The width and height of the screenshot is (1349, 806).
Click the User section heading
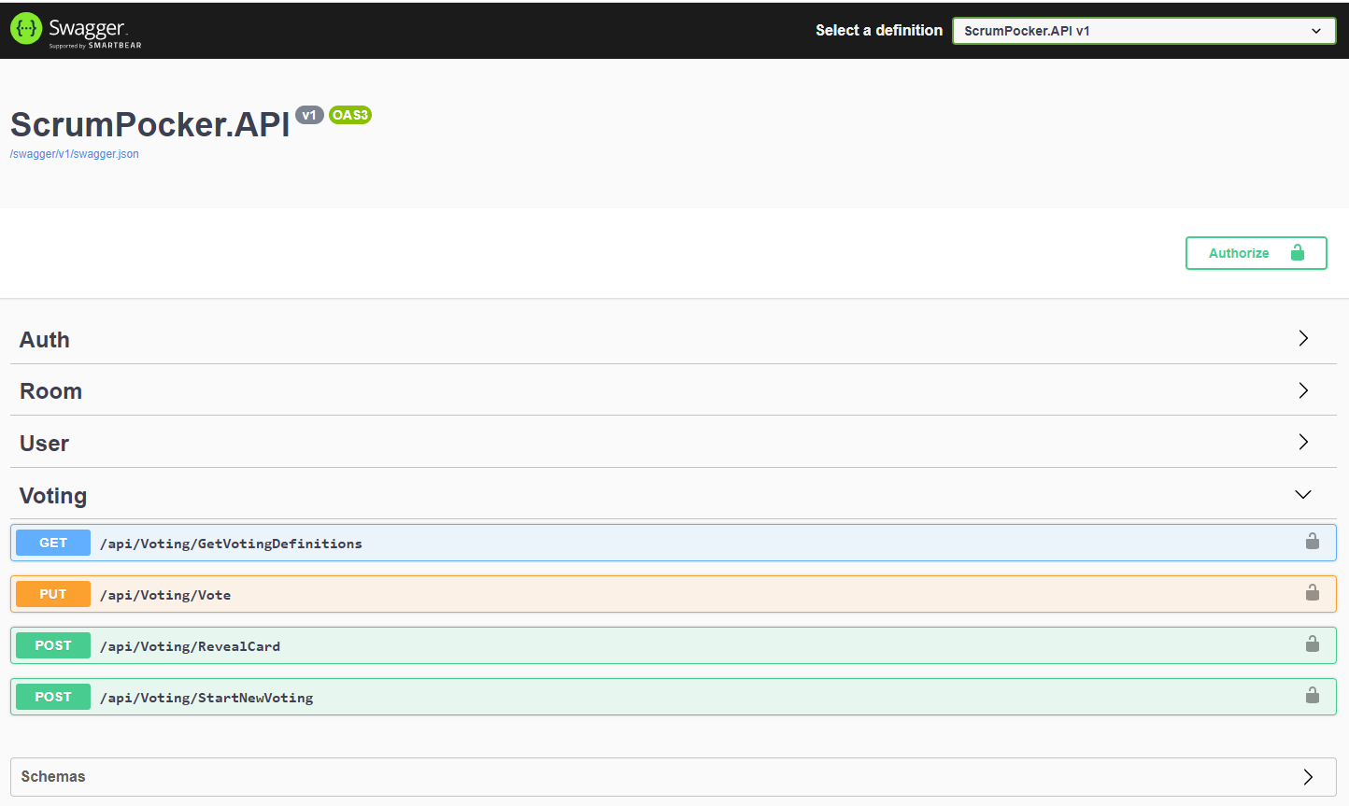(x=44, y=444)
